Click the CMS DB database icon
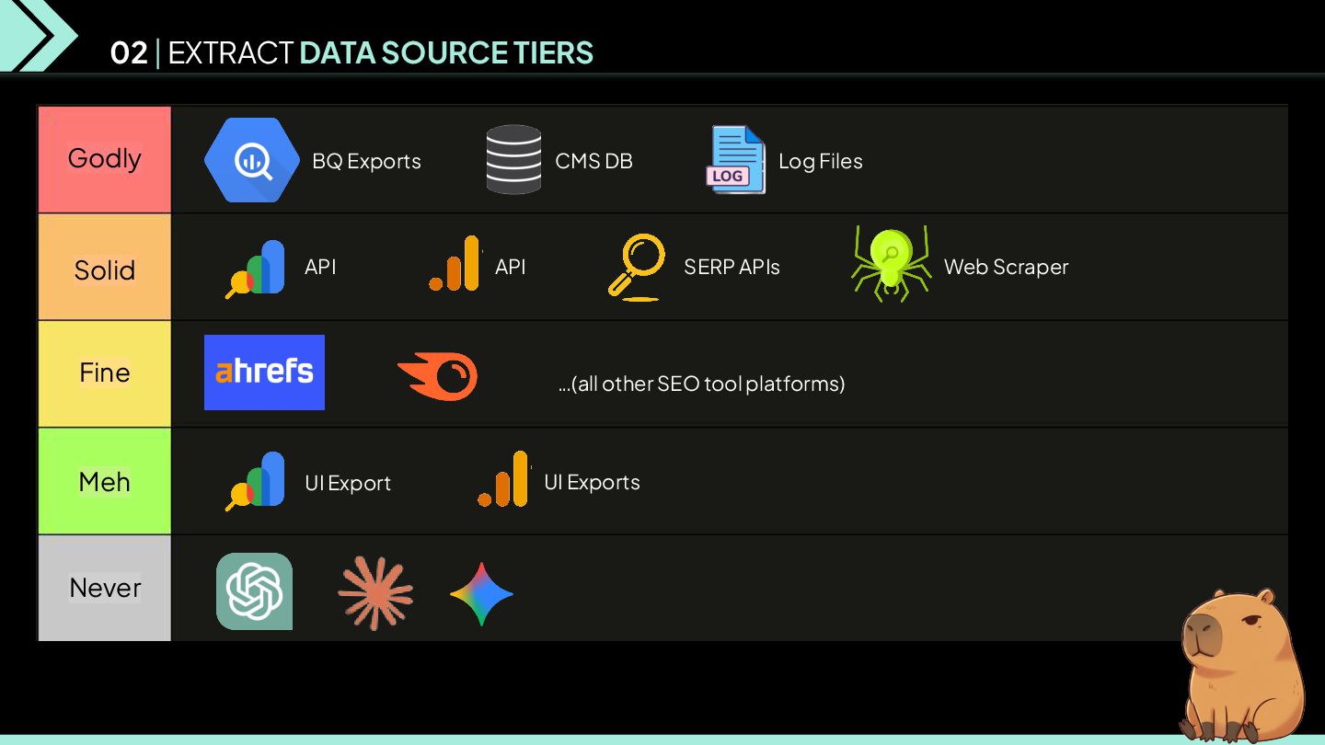1325x745 pixels. pyautogui.click(x=513, y=159)
